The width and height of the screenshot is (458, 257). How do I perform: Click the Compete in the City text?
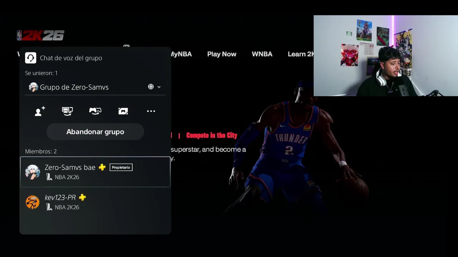pyautogui.click(x=211, y=135)
